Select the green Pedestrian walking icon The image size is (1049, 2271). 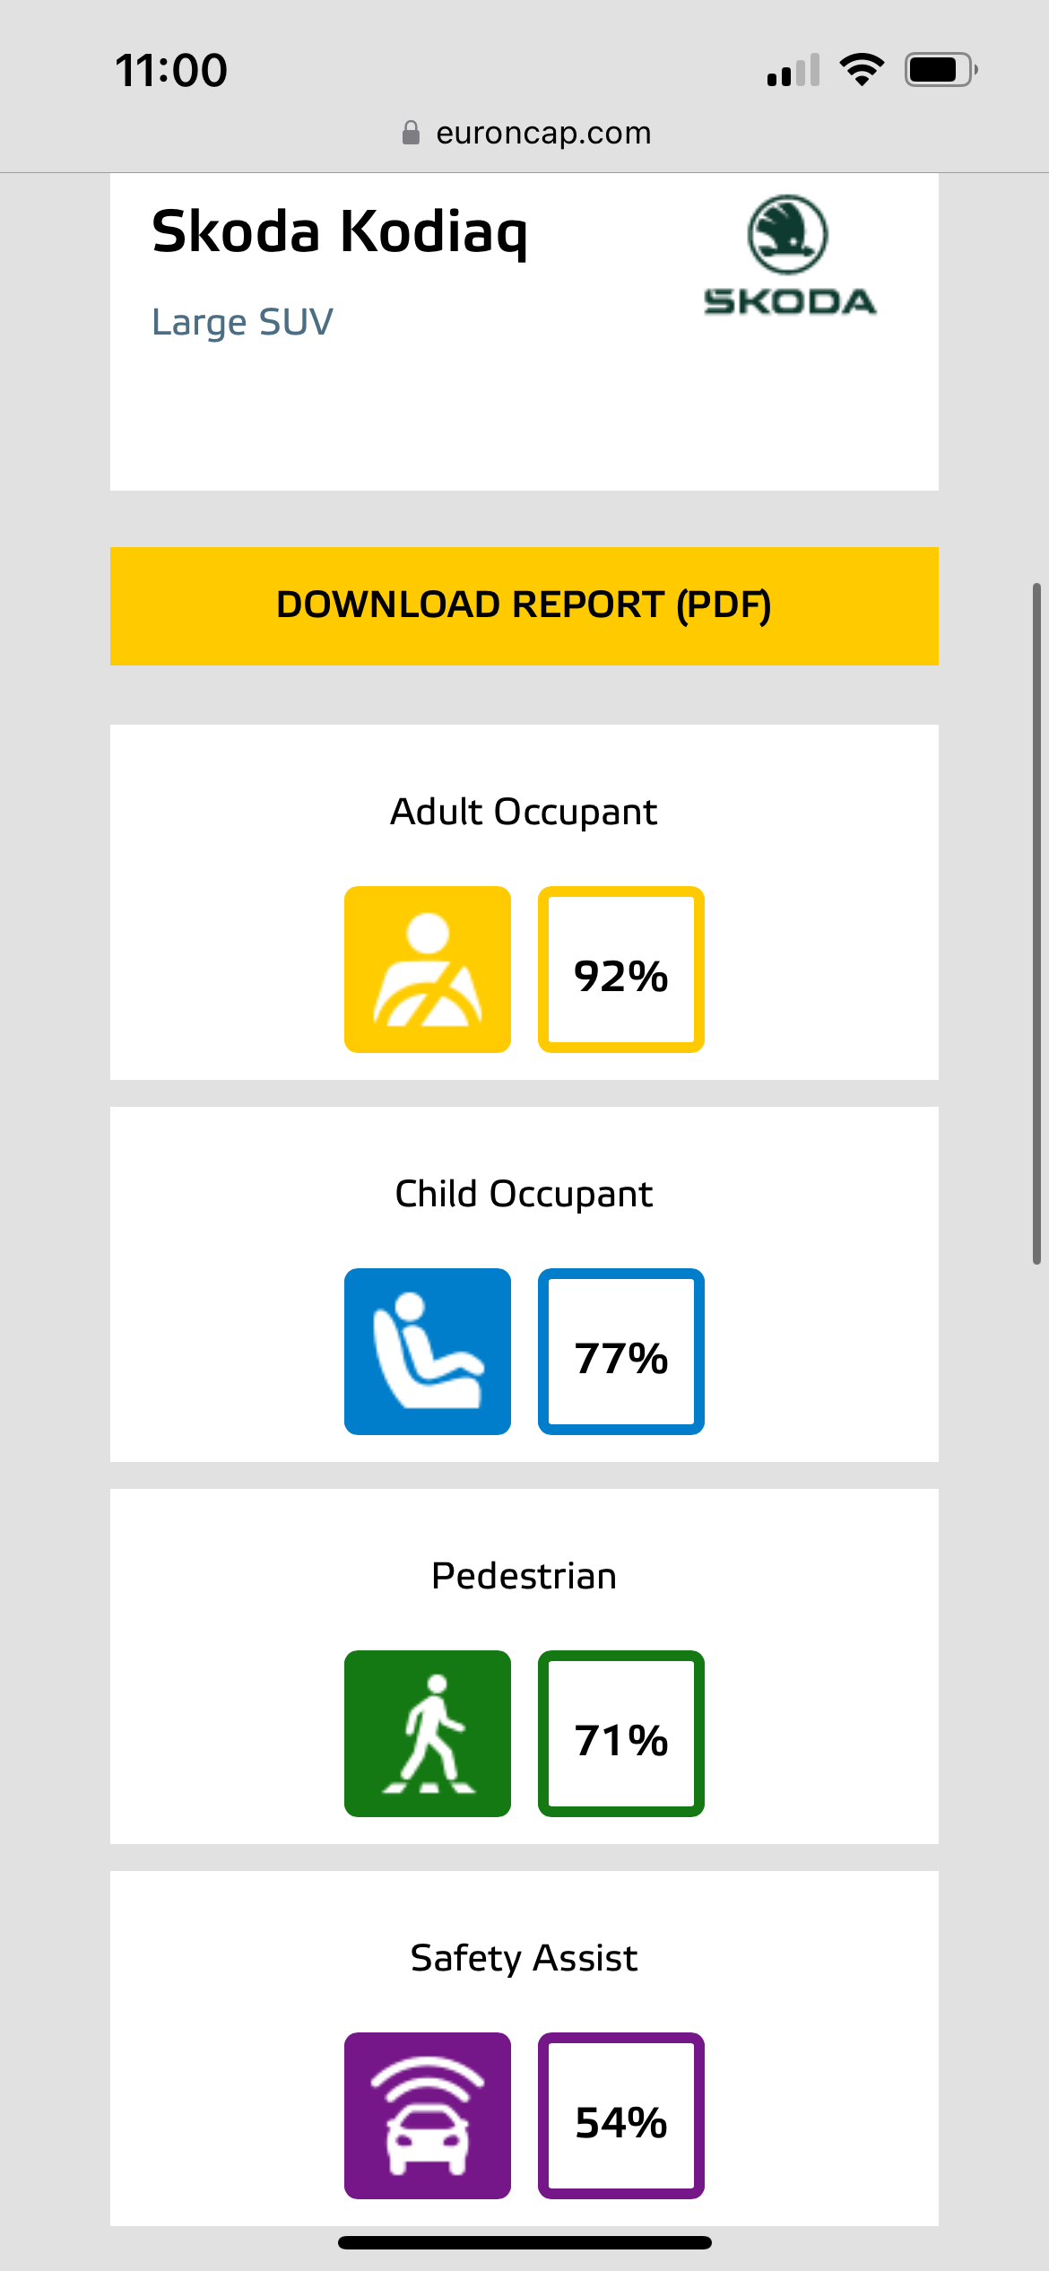(x=428, y=1734)
